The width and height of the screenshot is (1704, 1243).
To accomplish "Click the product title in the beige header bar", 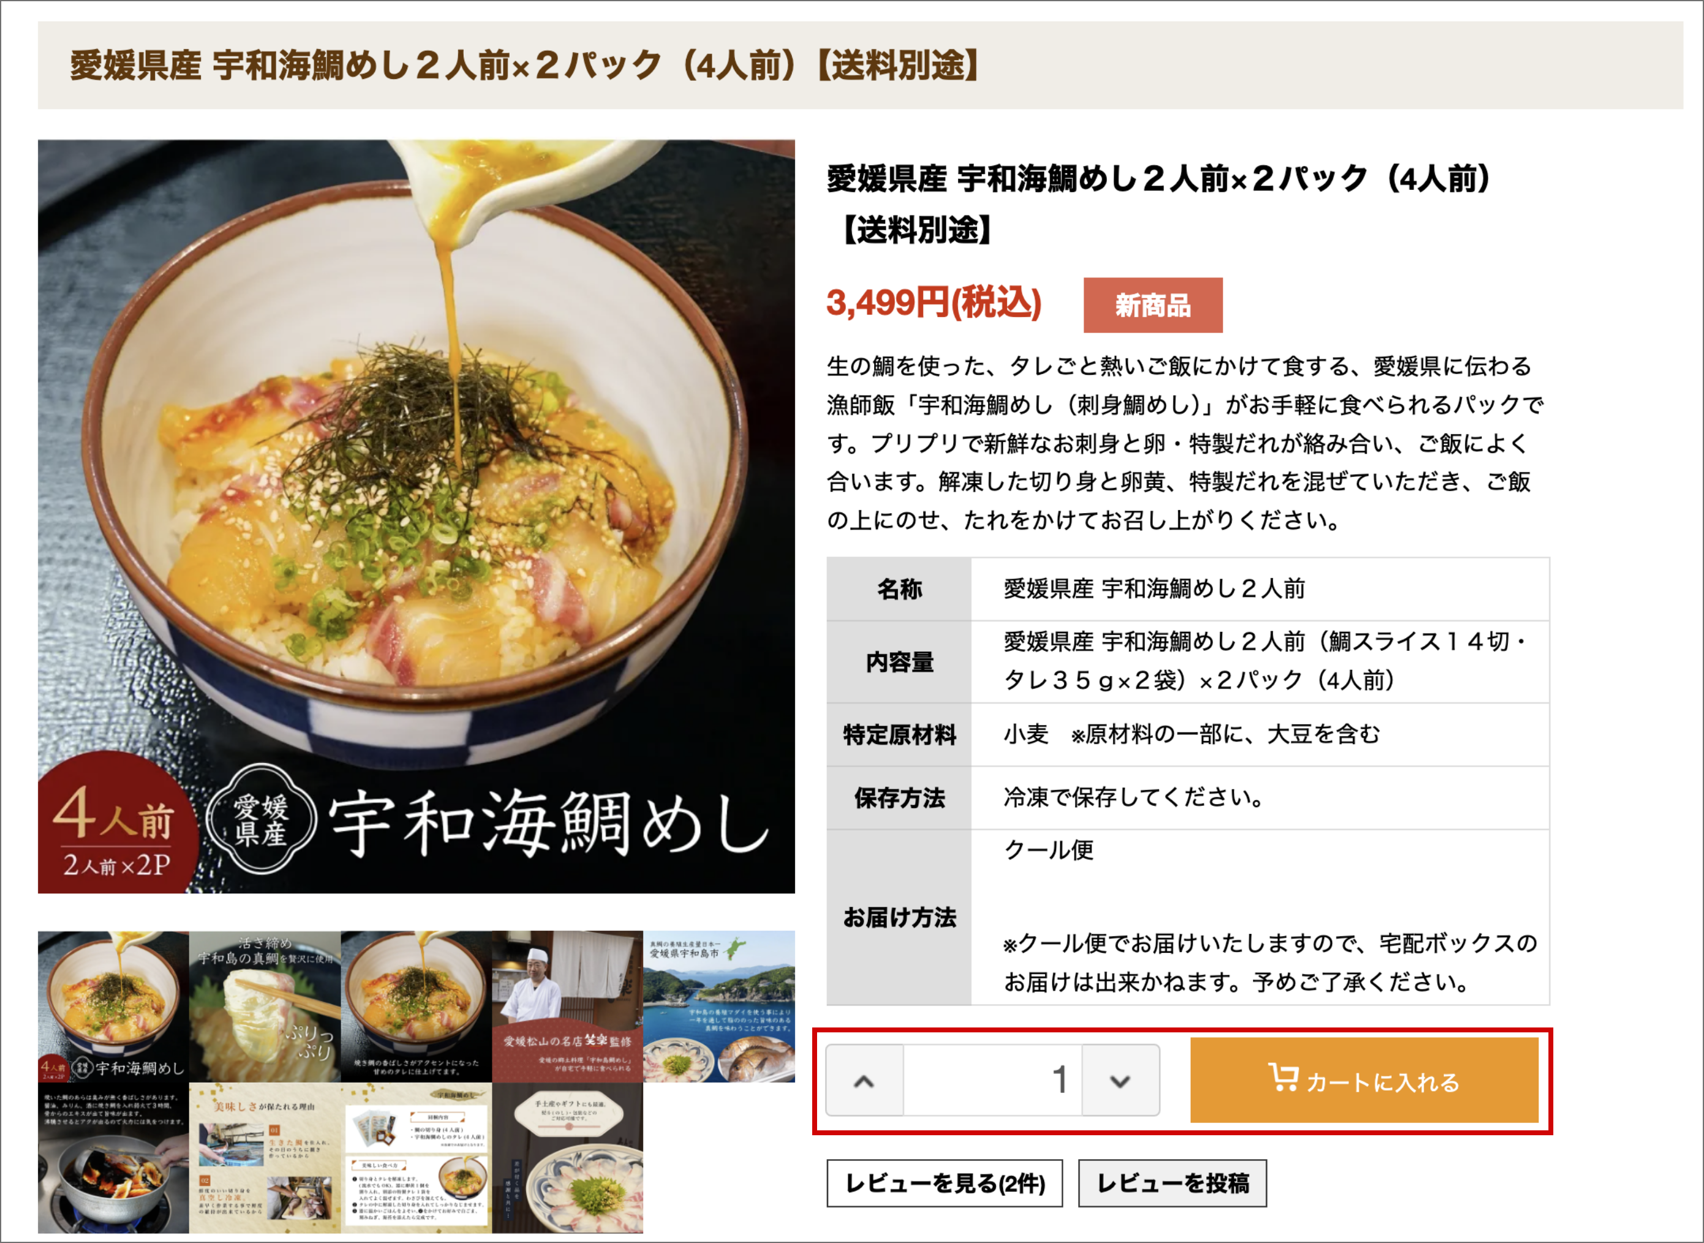I will [x=524, y=66].
